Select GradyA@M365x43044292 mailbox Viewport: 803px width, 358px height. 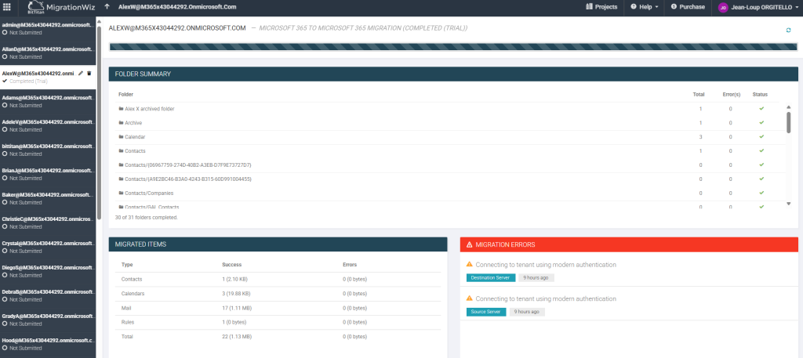(x=48, y=320)
